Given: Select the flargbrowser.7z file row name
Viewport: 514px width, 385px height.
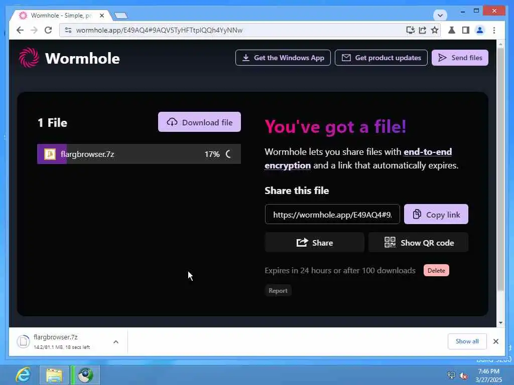Looking at the screenshot, I should (87, 154).
